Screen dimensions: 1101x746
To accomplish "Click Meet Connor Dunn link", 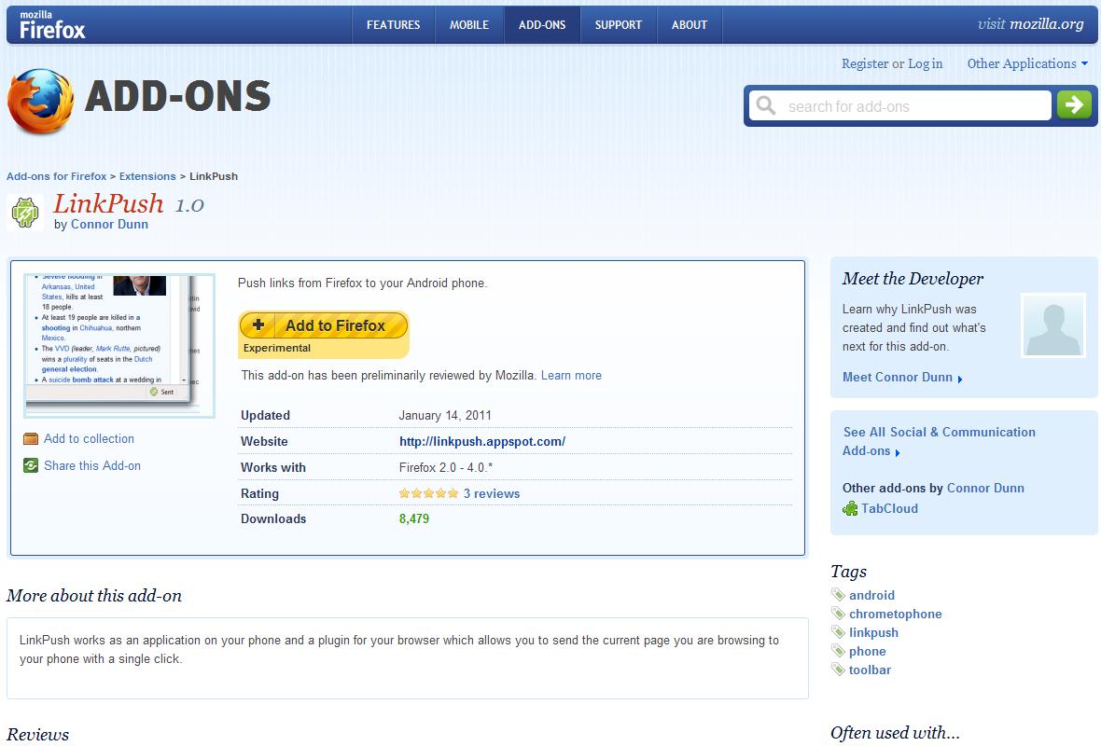I will point(898,378).
